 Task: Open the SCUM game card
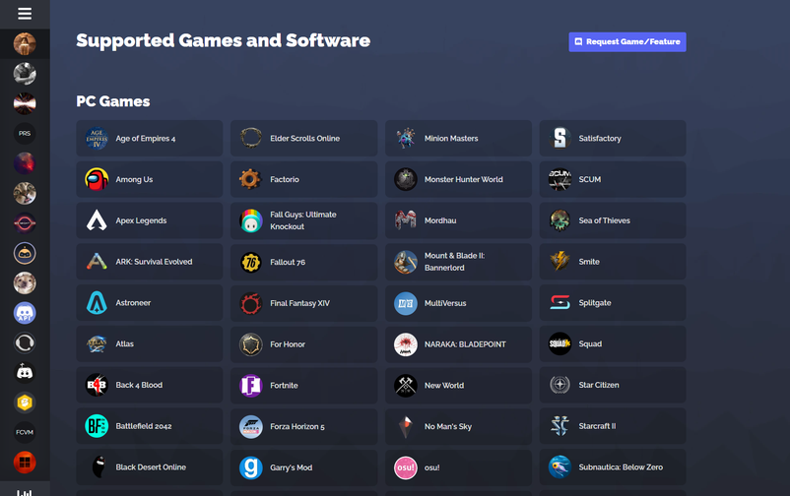point(613,179)
